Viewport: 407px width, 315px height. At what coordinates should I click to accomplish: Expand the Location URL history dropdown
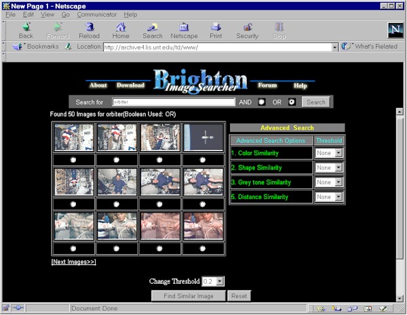335,47
